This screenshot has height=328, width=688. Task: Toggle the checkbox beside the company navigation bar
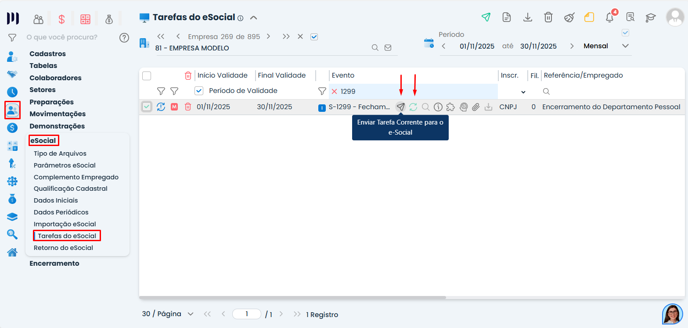click(314, 36)
